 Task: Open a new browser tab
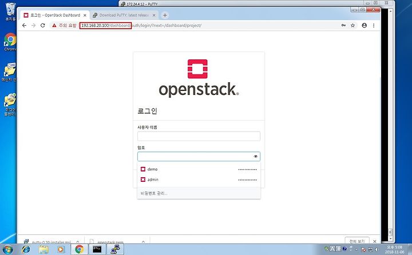pos(165,15)
